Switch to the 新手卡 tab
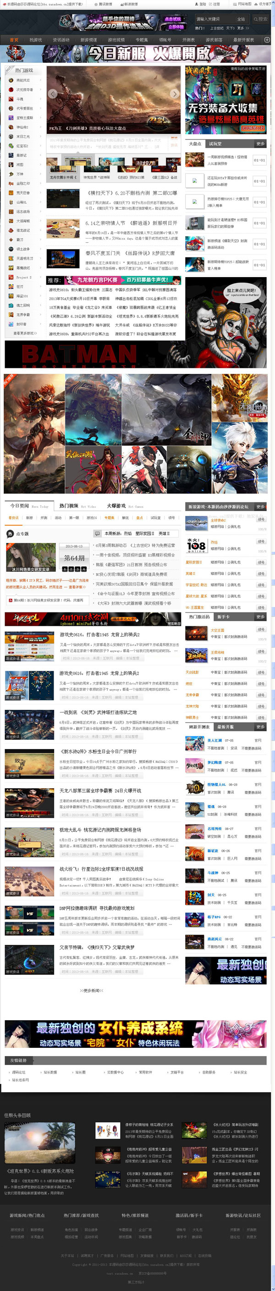Screen dimensions: 275x1291 223,617
